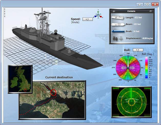Screen dimensions: 161x125
Task: Click the ship length icon in Details
Action: pyautogui.click(x=118, y=18)
